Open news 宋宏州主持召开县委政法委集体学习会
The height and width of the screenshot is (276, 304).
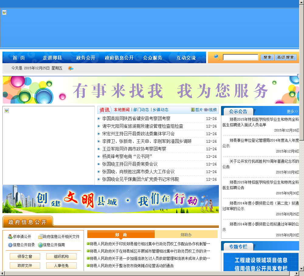(x=138, y=134)
